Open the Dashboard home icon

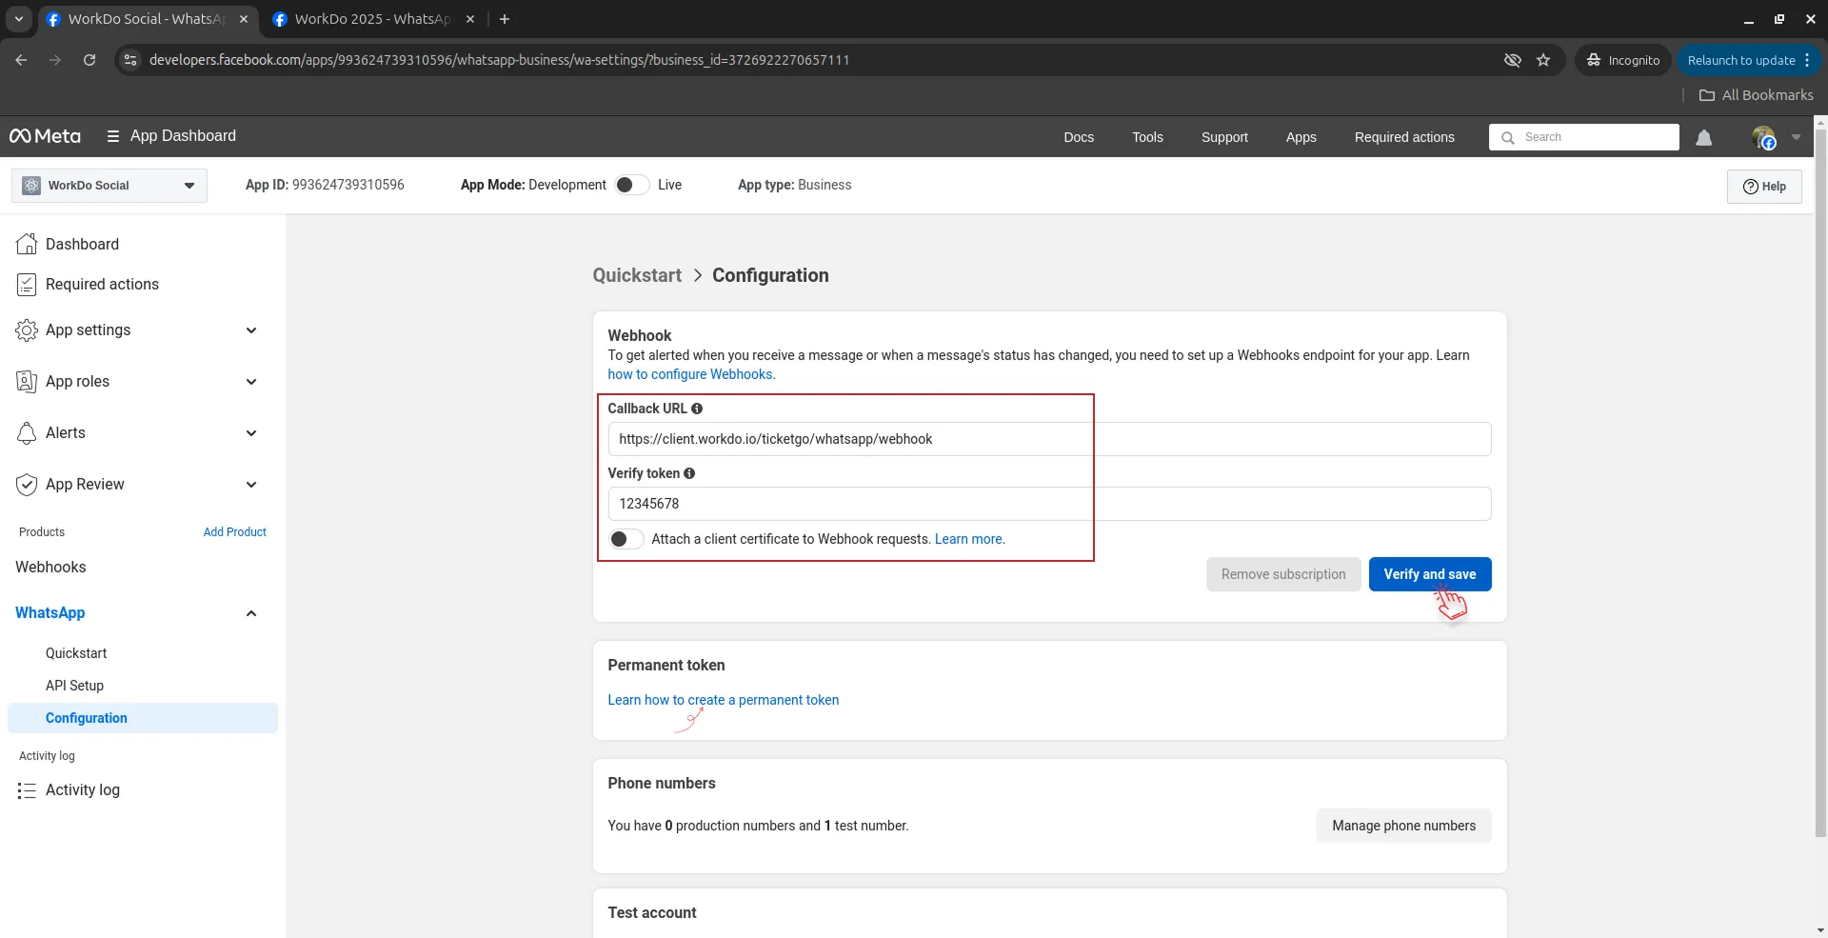27,244
